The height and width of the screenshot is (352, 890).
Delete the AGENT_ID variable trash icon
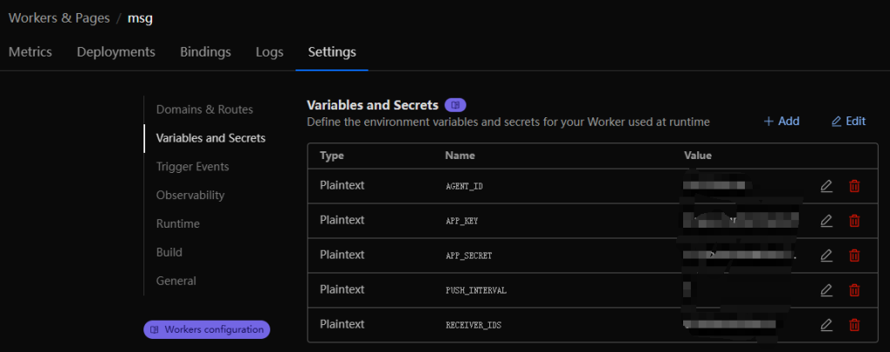(x=854, y=186)
